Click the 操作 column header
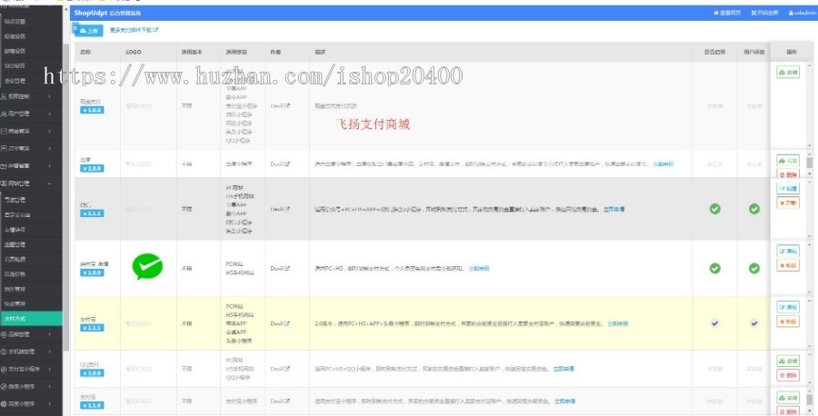Screen dimensions: 818x416 tap(792, 52)
